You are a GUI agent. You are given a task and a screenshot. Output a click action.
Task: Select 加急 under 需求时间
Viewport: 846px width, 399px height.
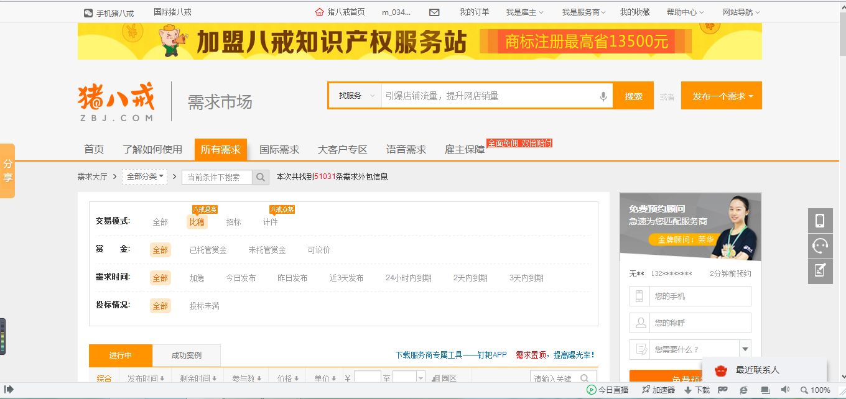coord(197,278)
